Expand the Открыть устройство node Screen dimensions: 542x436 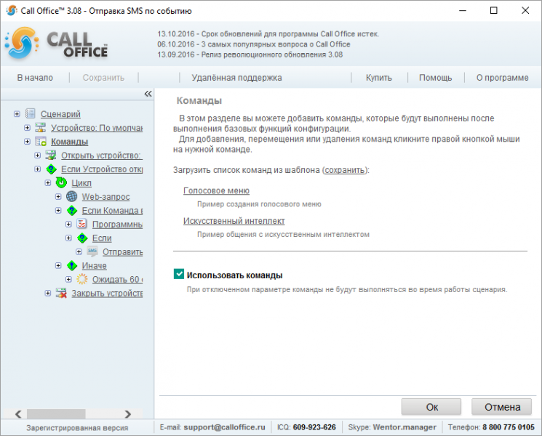click(37, 155)
